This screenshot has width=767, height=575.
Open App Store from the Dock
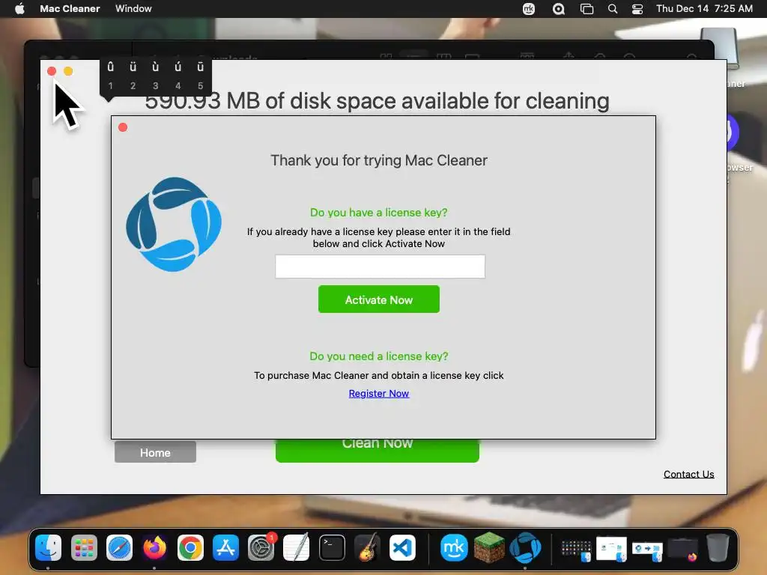tap(225, 547)
